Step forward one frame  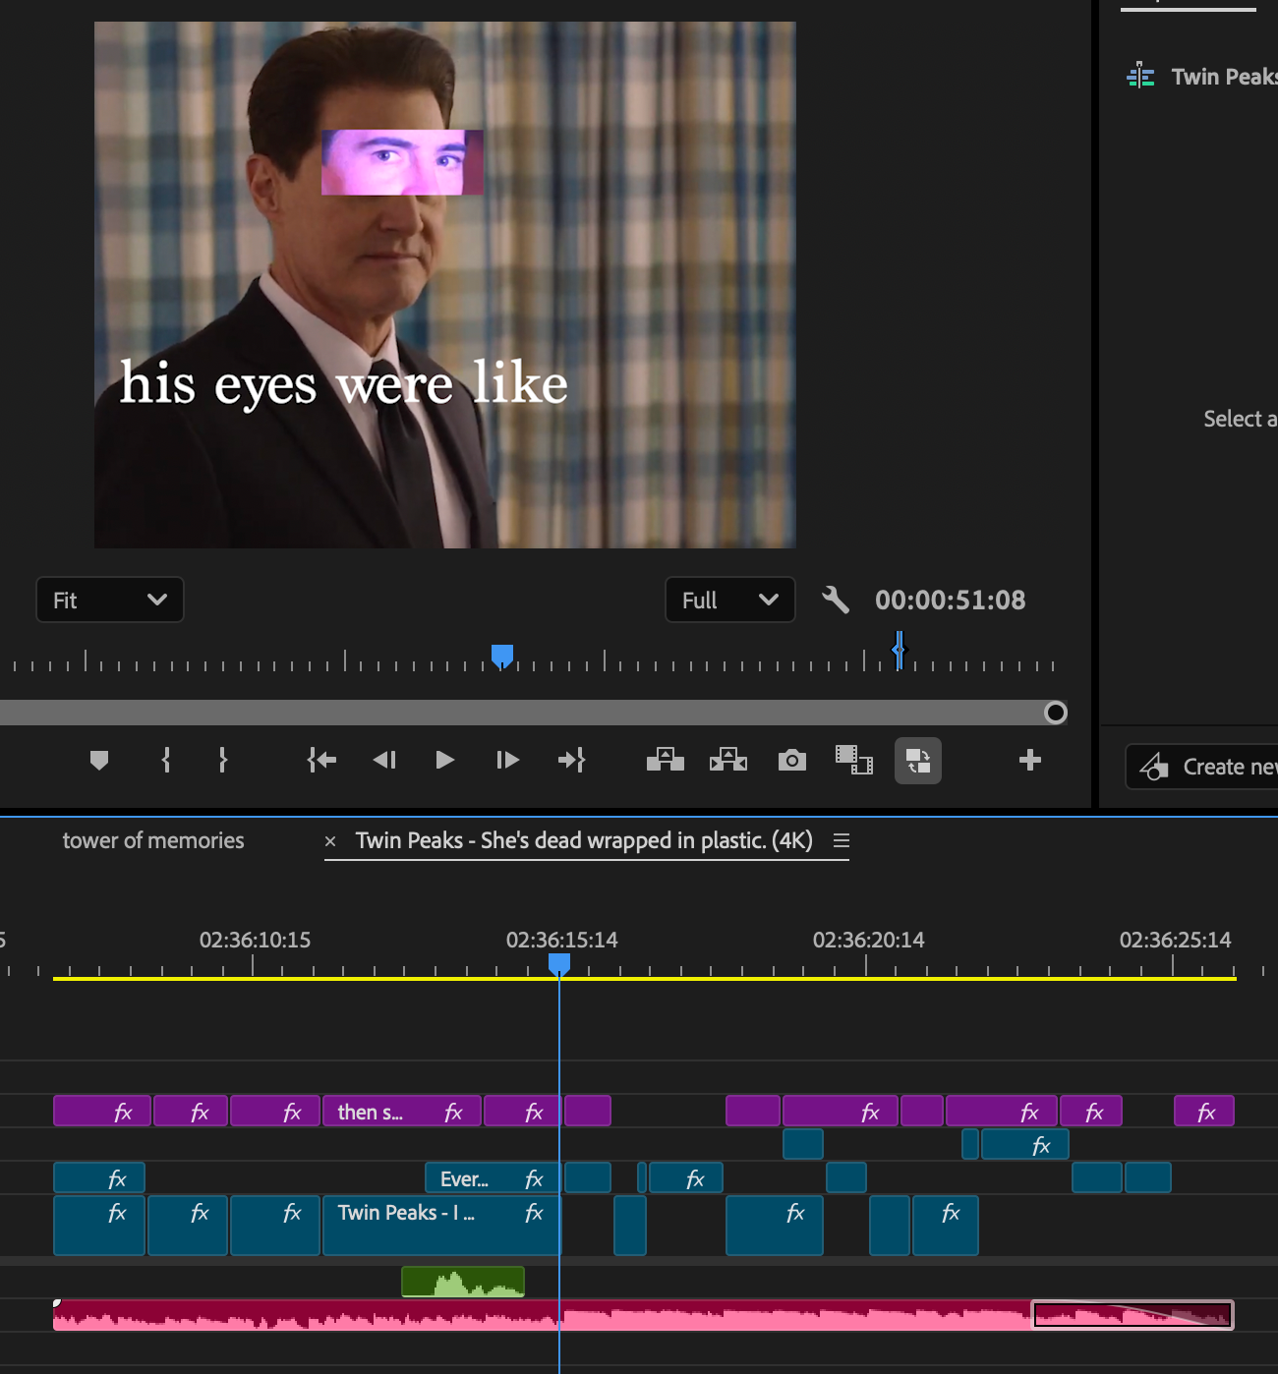pos(507,760)
